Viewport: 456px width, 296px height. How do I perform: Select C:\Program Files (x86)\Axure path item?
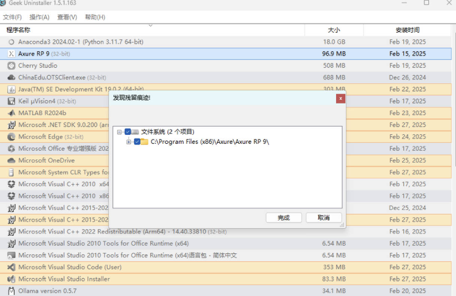pyautogui.click(x=210, y=142)
